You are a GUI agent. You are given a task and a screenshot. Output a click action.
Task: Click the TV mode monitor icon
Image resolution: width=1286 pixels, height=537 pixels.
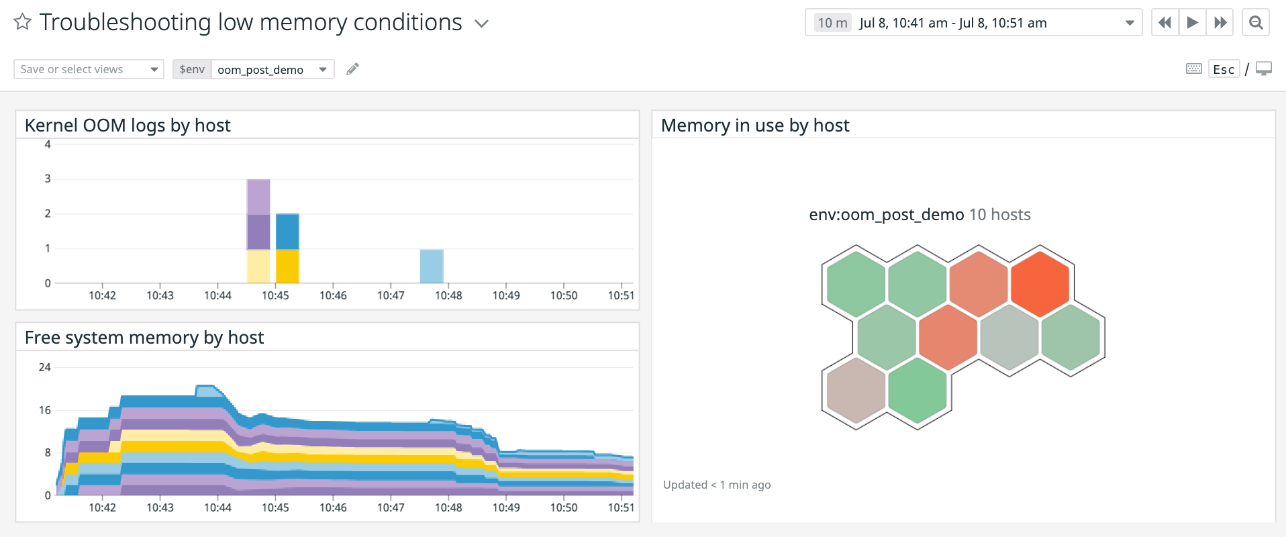[x=1264, y=69]
